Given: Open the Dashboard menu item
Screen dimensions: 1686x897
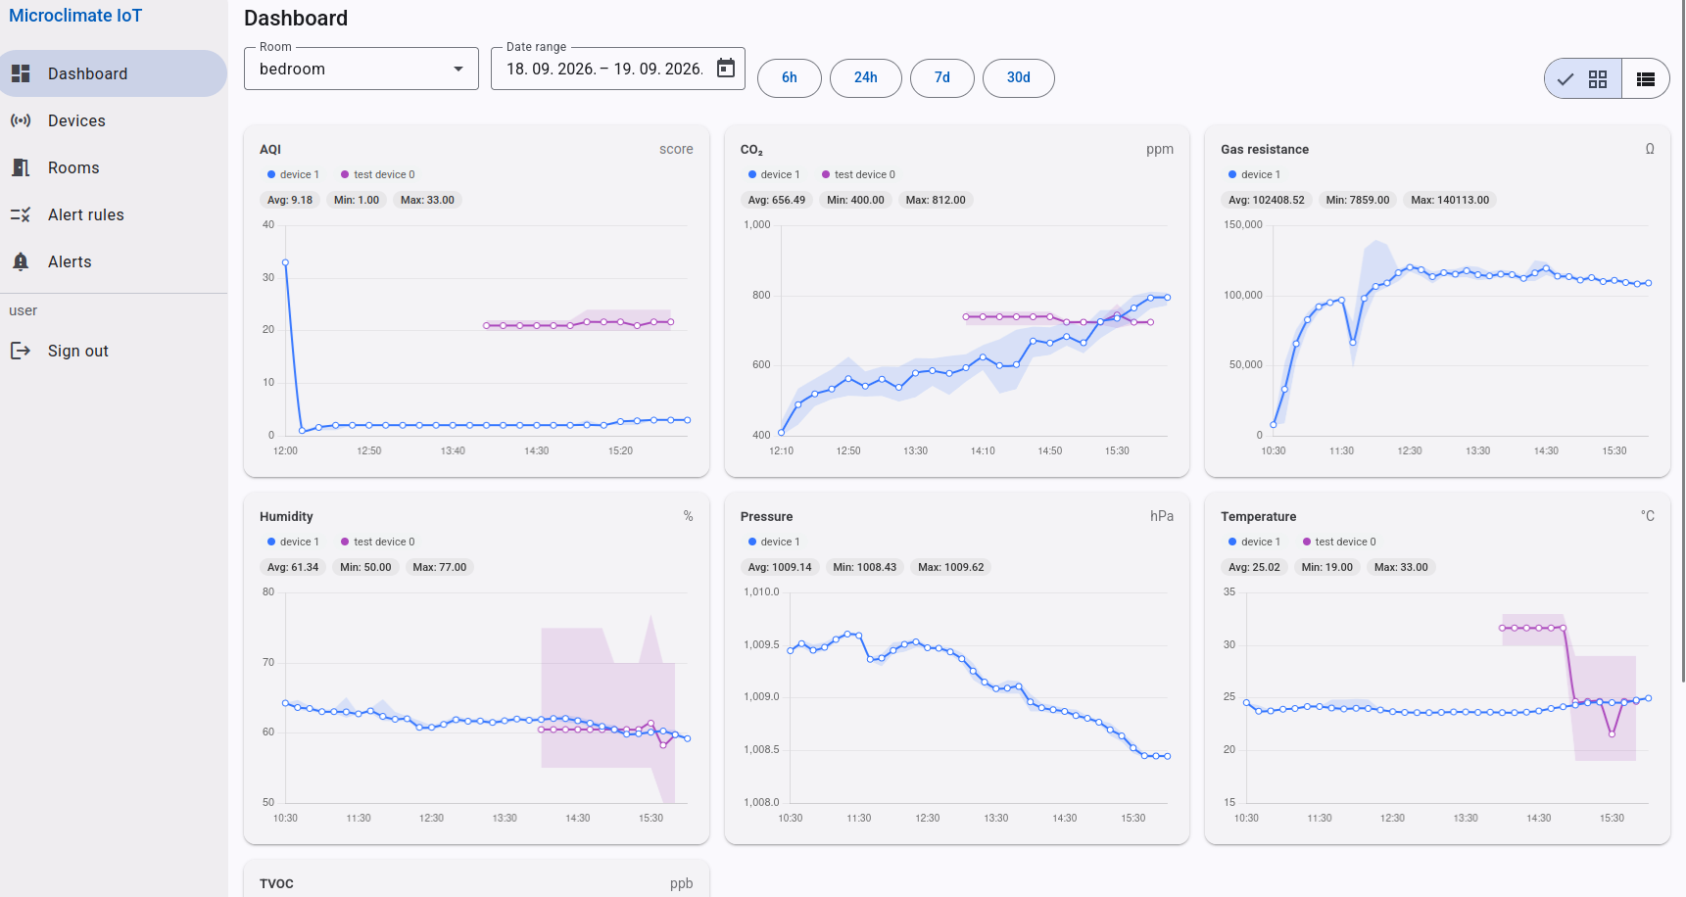Looking at the screenshot, I should (x=114, y=73).
